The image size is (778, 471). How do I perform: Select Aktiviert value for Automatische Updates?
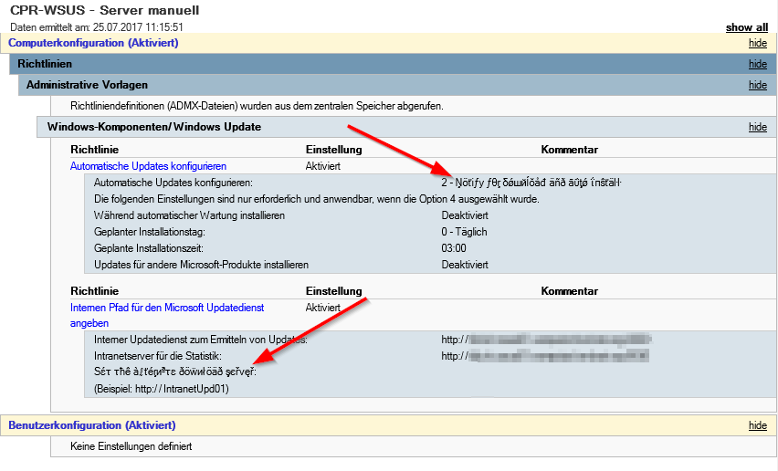[323, 166]
